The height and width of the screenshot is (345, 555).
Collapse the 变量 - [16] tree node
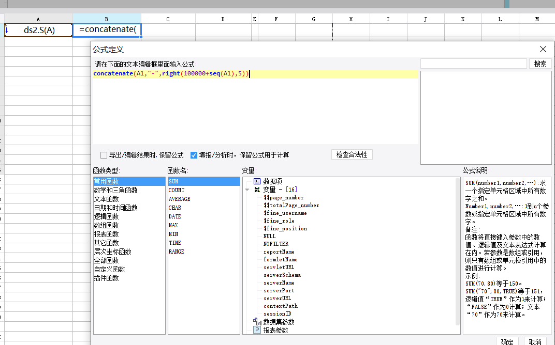pos(247,190)
